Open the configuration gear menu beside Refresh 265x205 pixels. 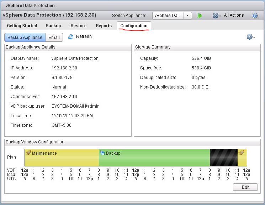click(251, 37)
